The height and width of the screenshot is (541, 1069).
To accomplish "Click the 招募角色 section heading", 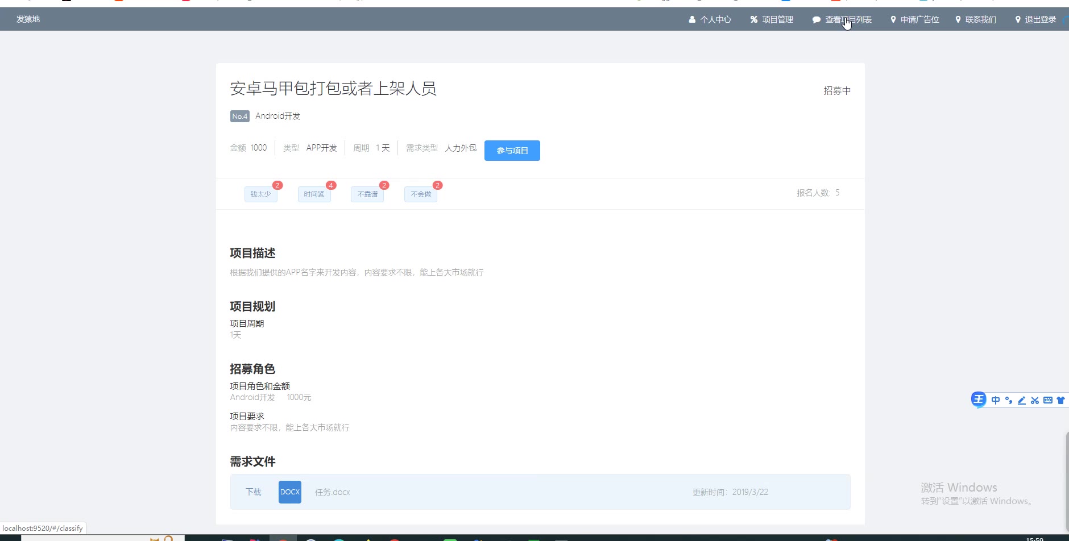I will pos(252,369).
